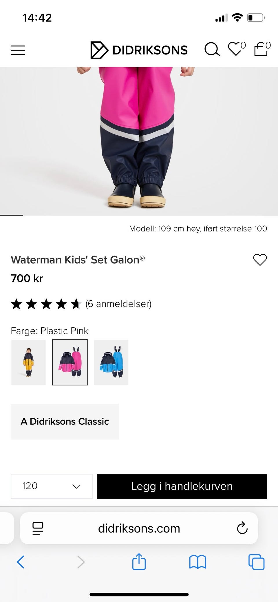Open the search magnifier icon
Image resolution: width=278 pixels, height=602 pixels.
[212, 50]
